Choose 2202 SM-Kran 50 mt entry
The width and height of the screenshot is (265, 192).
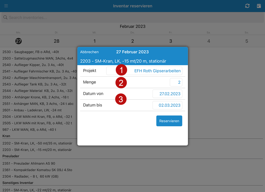click(37, 143)
